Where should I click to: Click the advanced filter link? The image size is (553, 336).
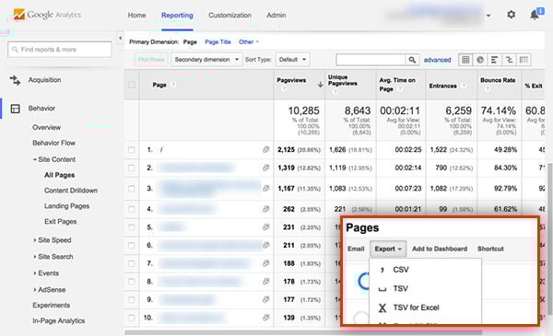pos(437,60)
